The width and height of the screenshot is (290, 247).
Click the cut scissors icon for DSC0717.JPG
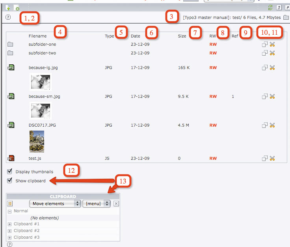coord(272,125)
